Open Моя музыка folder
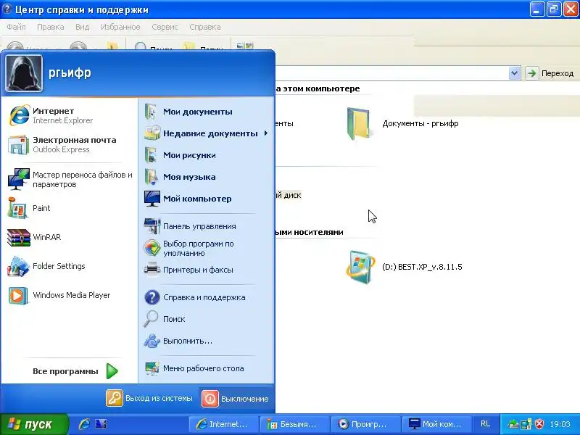 pyautogui.click(x=207, y=177)
